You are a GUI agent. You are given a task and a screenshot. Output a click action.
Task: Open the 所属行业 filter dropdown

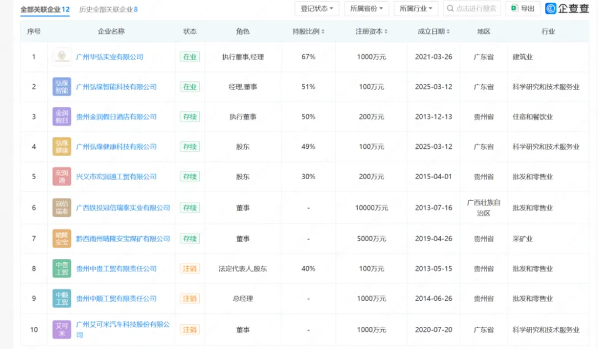click(x=416, y=8)
